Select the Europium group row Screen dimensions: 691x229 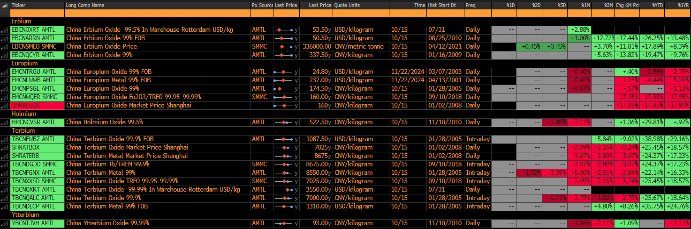350,64
